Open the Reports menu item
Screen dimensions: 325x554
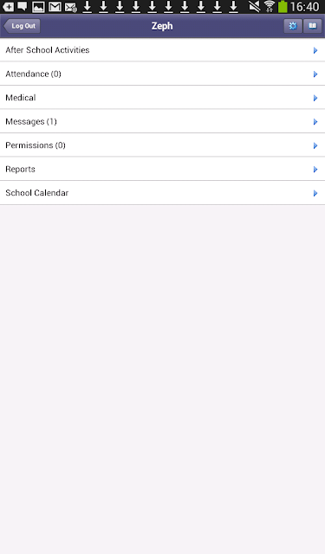pos(162,170)
